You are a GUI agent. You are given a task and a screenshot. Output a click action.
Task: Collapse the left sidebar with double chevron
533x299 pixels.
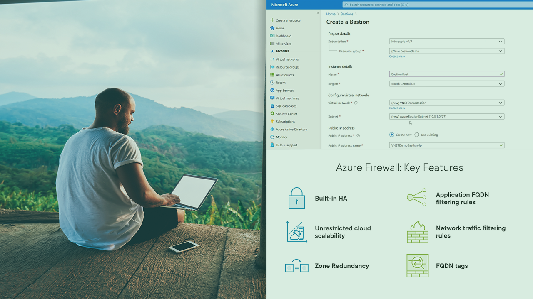318,13
